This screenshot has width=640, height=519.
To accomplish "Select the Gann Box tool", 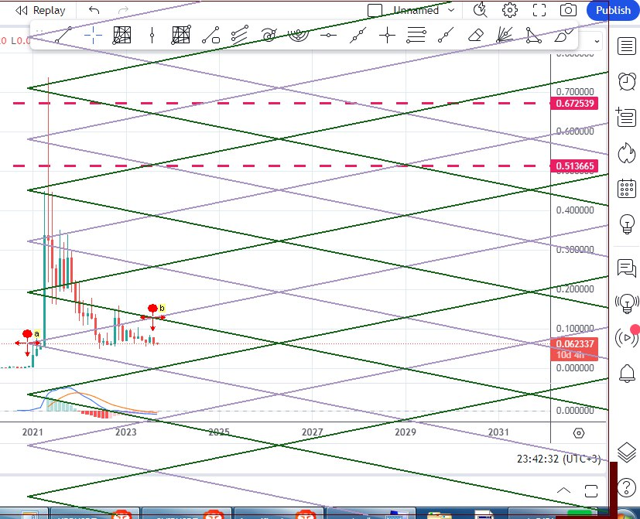I will [181, 35].
